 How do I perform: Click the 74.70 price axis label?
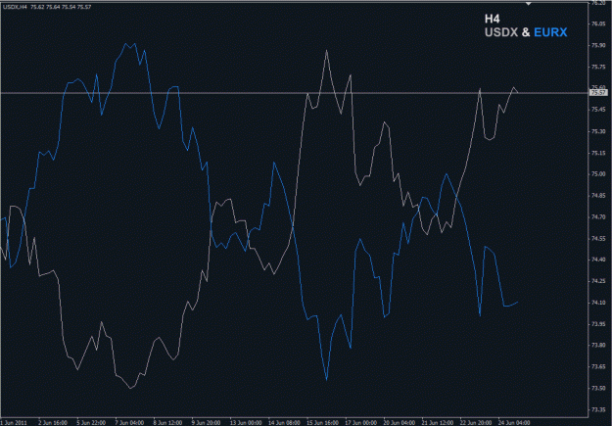click(597, 216)
